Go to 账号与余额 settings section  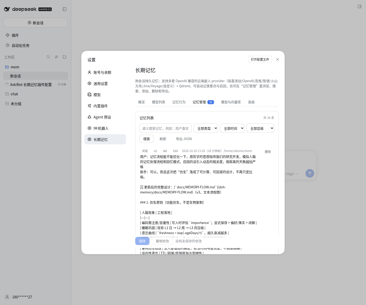[x=105, y=72]
